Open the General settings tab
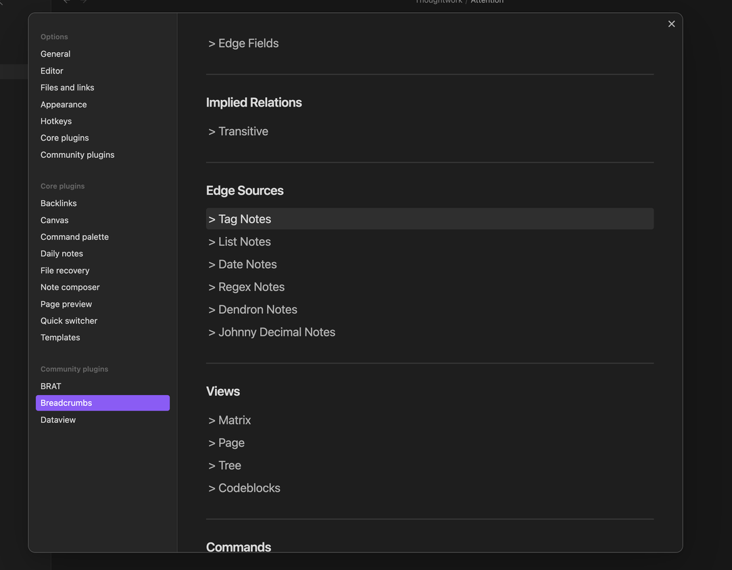Image resolution: width=732 pixels, height=570 pixels. [55, 54]
